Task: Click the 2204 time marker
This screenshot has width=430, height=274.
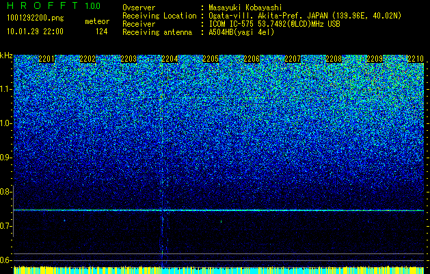Action: click(170, 59)
